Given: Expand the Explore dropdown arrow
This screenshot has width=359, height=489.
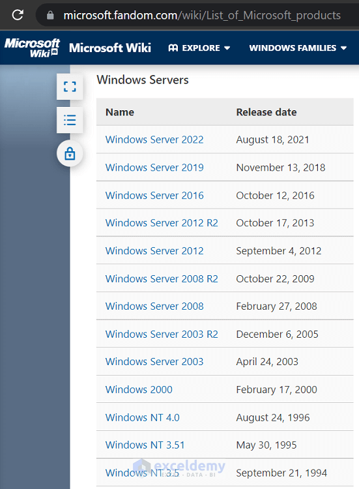Looking at the screenshot, I should click(227, 48).
